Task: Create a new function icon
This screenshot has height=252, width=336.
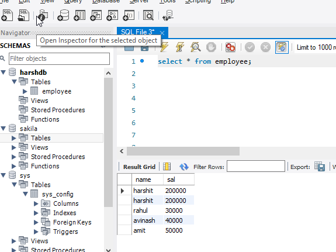Action: 129,15
